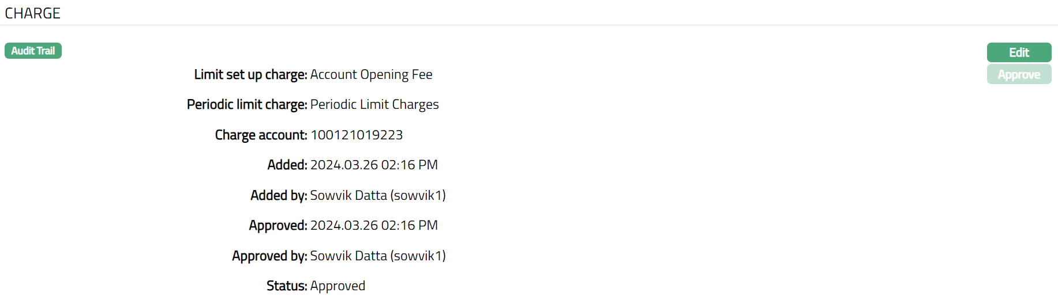
Task: Click the Edit button
Action: pos(1019,52)
